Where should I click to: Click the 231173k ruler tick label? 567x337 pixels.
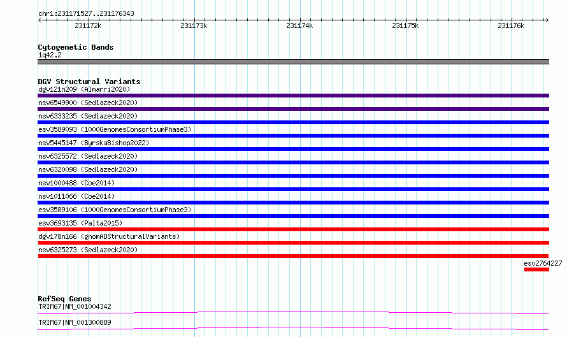194,25
